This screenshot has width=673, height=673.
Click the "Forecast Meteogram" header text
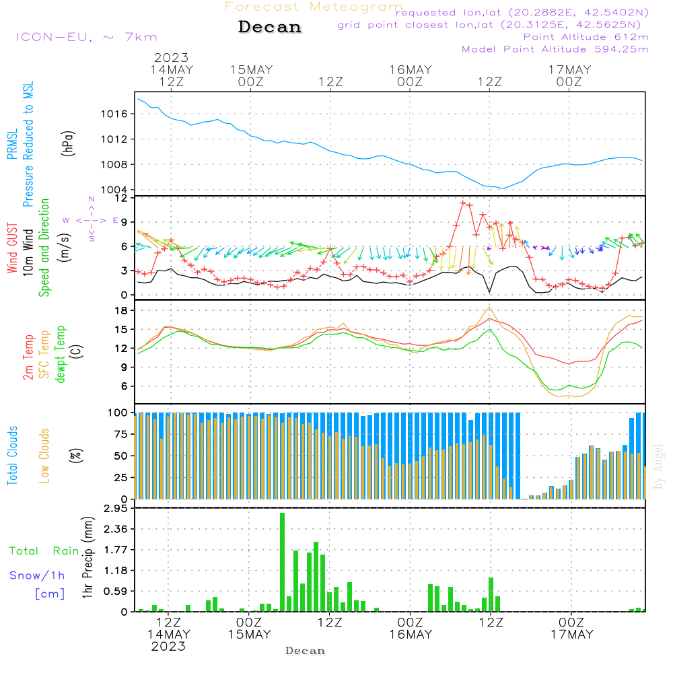coord(313,7)
